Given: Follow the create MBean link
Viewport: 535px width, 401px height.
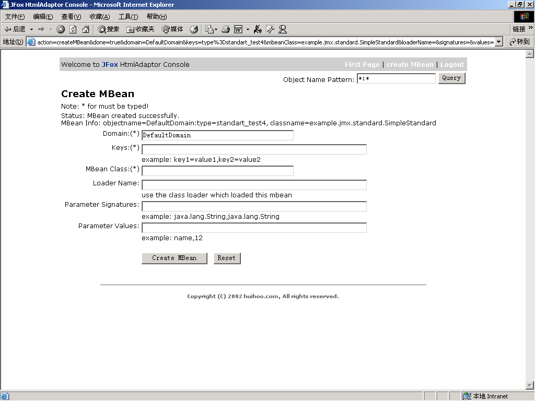Looking at the screenshot, I should (x=410, y=64).
